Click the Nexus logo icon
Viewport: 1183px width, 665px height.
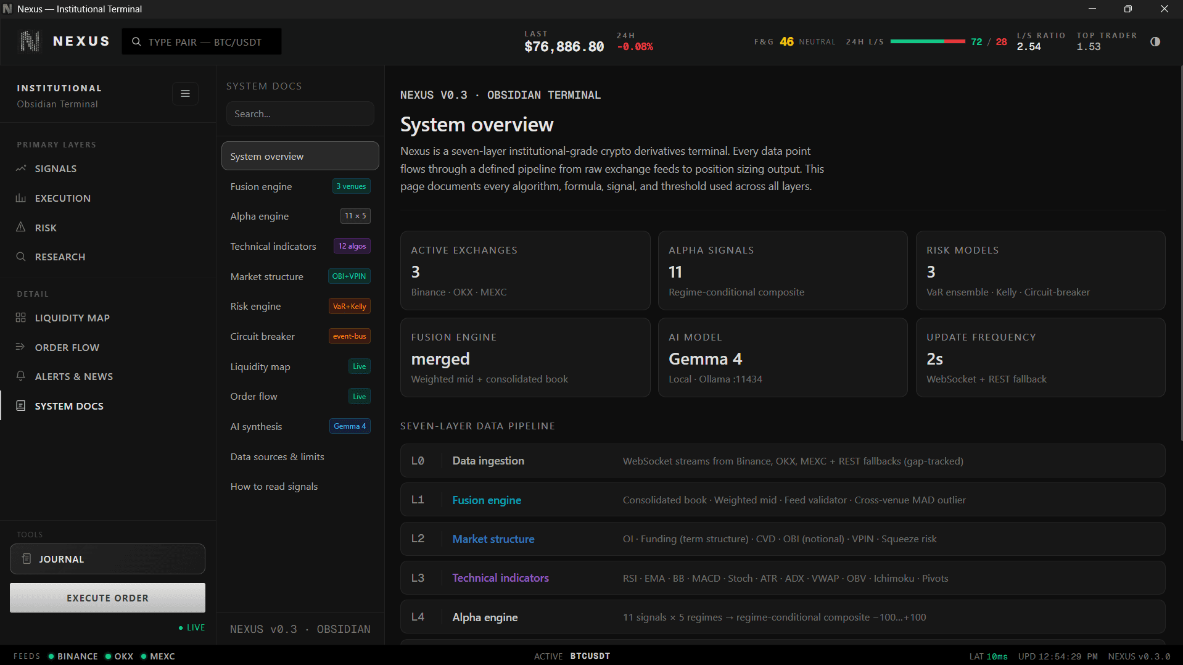pos(30,41)
